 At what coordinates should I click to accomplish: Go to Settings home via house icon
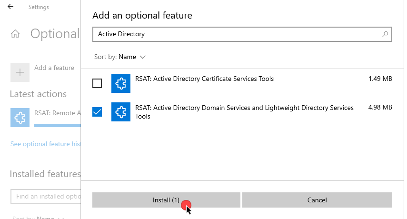click(15, 34)
